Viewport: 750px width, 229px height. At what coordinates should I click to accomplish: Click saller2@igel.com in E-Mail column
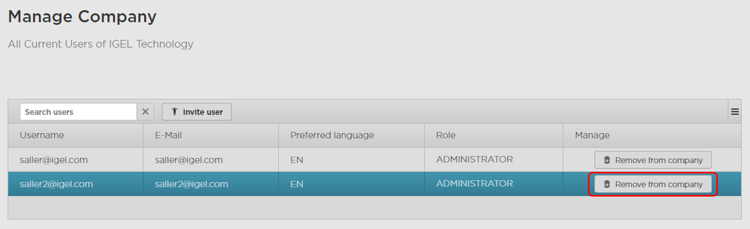(x=191, y=184)
